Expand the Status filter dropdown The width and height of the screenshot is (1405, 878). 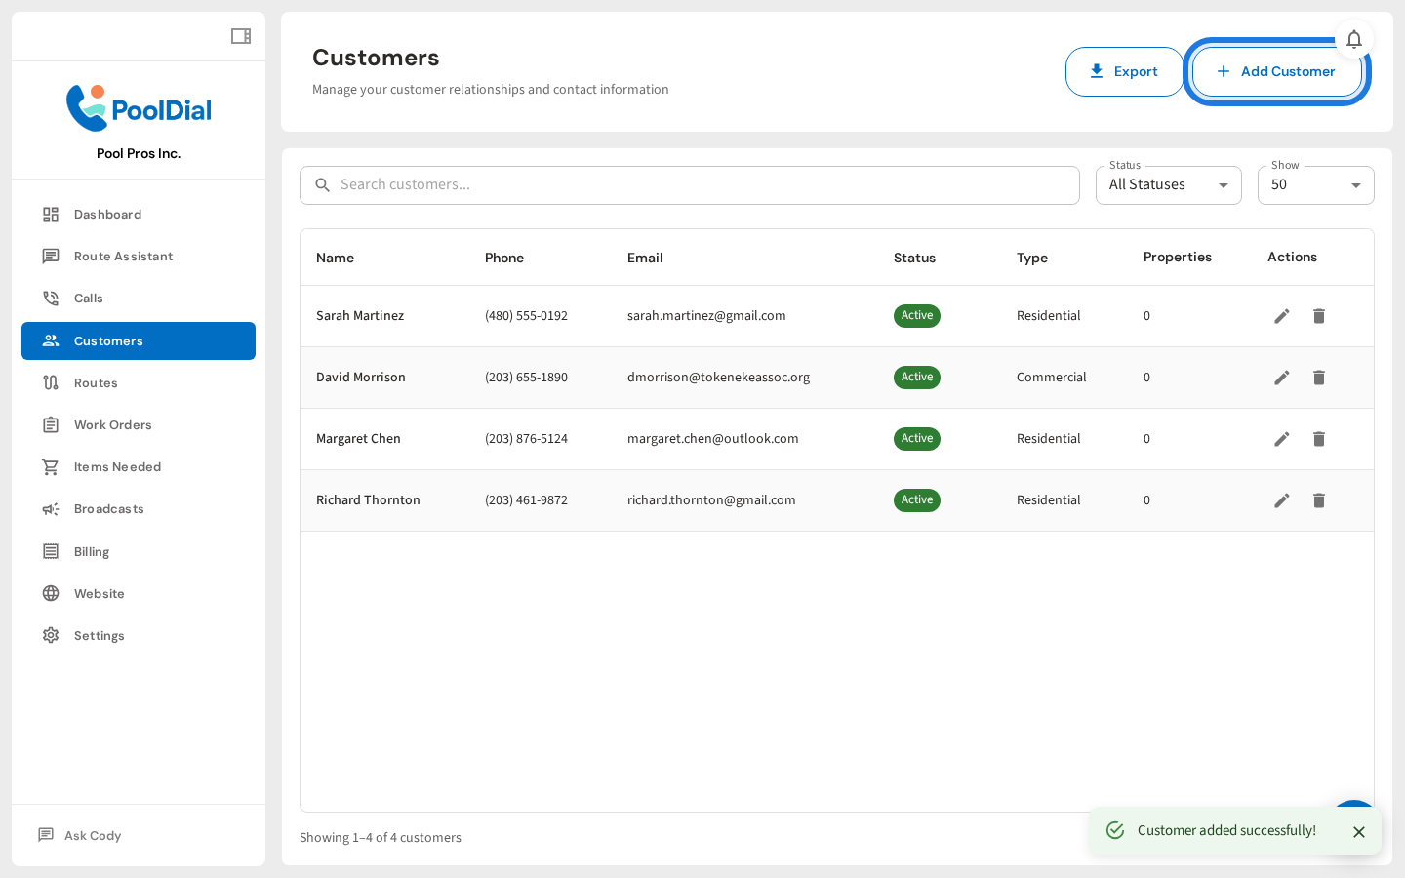tap(1168, 185)
